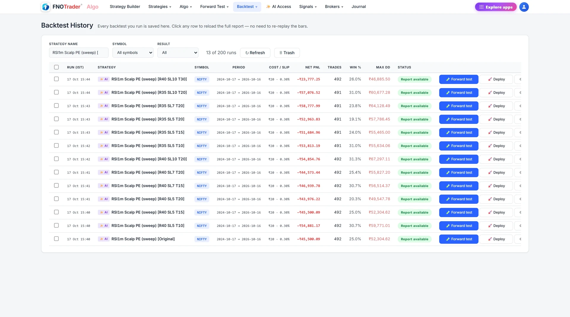
Task: Open the Journal page
Action: tap(359, 7)
